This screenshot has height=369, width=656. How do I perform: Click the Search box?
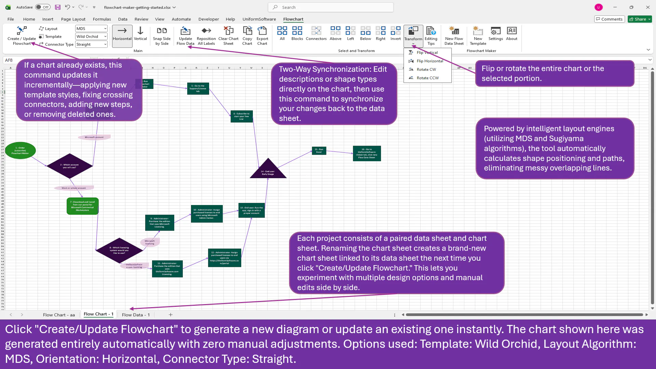331,7
